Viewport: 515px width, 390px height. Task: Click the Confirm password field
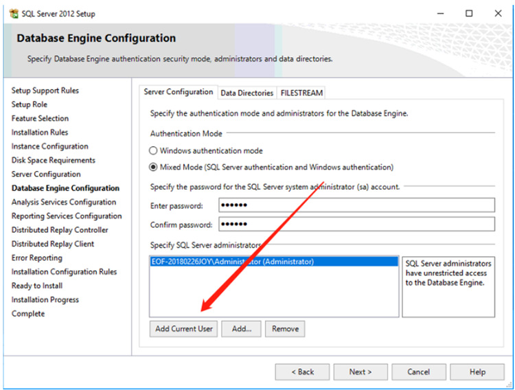tap(356, 224)
